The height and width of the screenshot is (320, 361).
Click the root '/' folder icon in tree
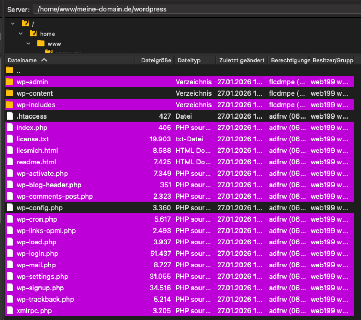click(25, 23)
